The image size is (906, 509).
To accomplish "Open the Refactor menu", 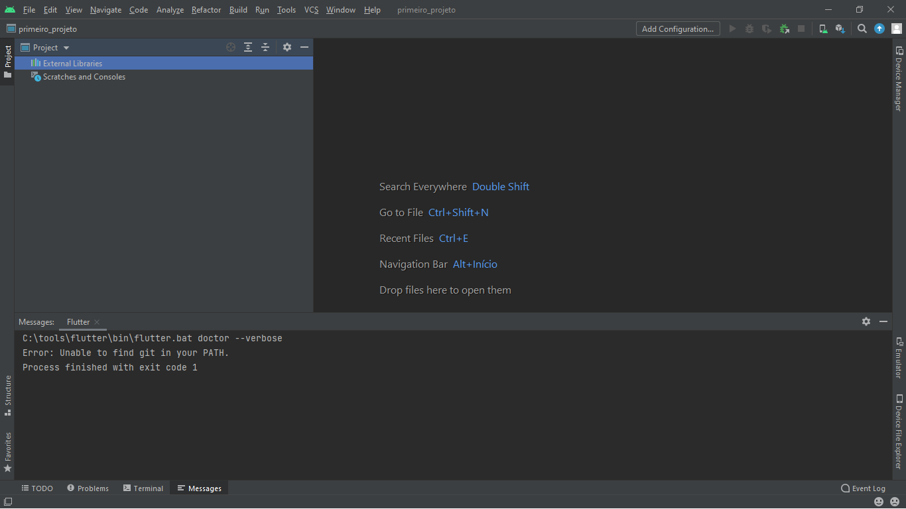I will click(x=206, y=10).
